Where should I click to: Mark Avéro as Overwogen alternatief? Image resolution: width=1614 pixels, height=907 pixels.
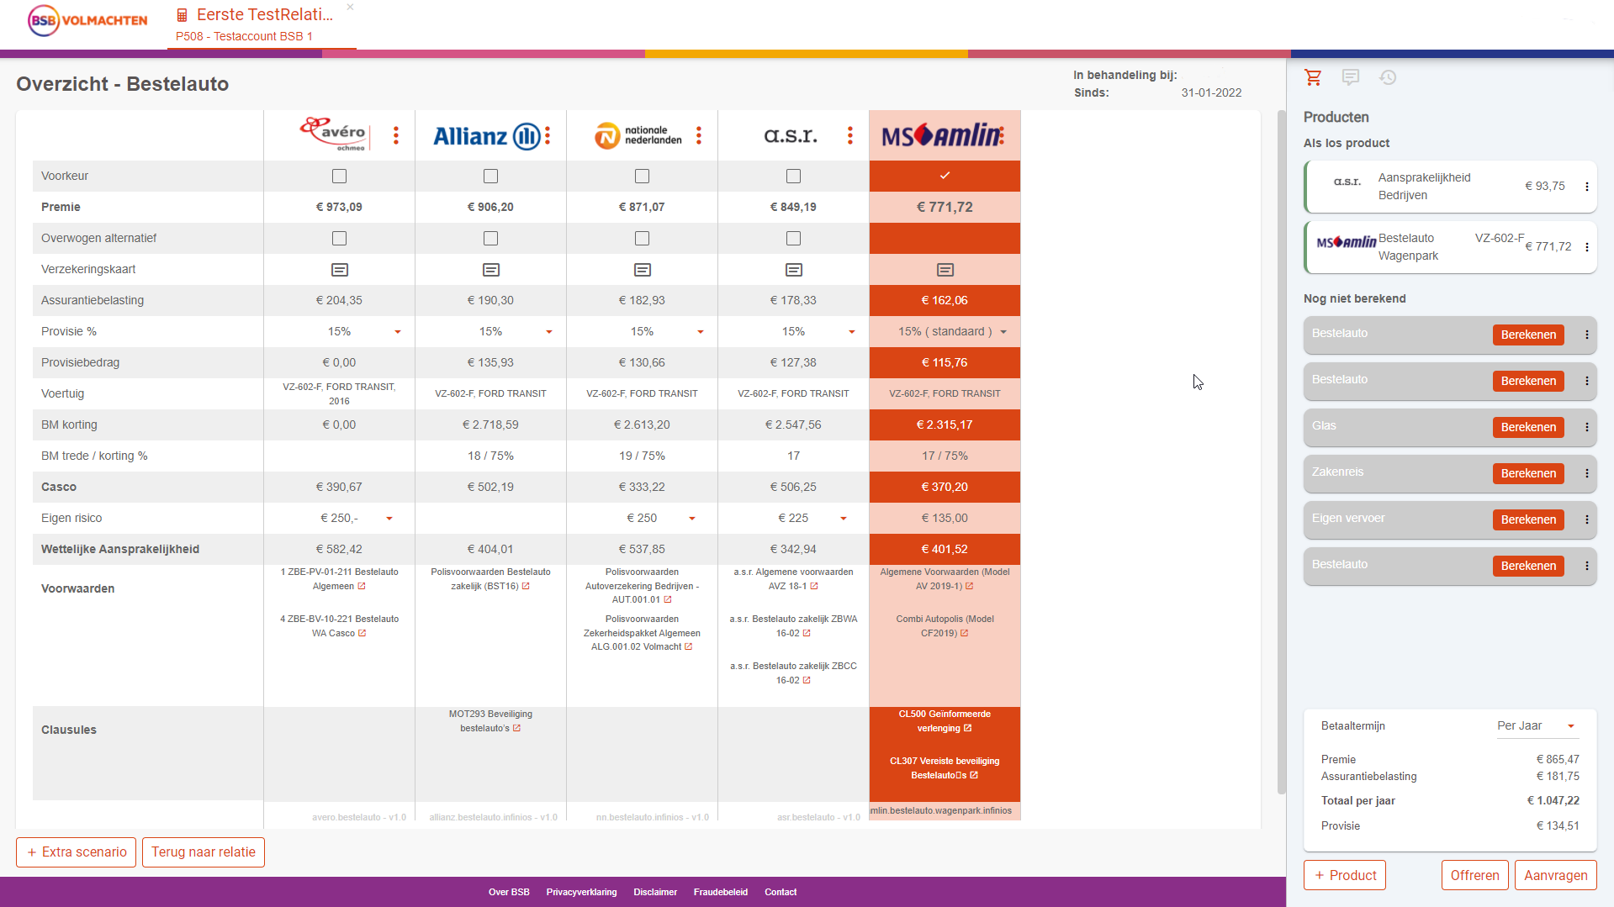pos(340,239)
